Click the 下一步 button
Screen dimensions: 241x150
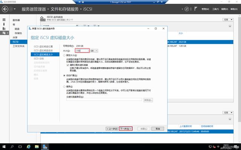[125, 129]
